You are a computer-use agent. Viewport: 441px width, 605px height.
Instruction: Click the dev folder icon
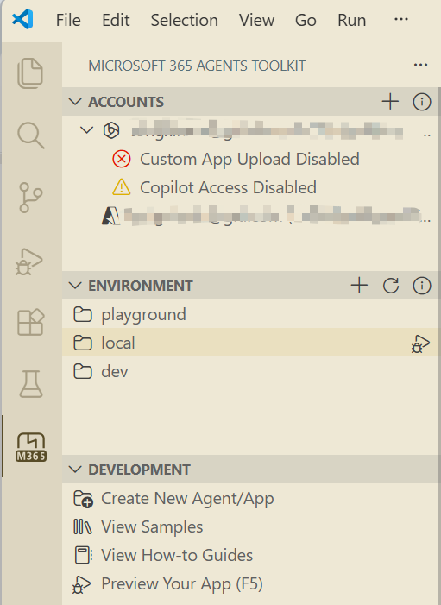[83, 372]
